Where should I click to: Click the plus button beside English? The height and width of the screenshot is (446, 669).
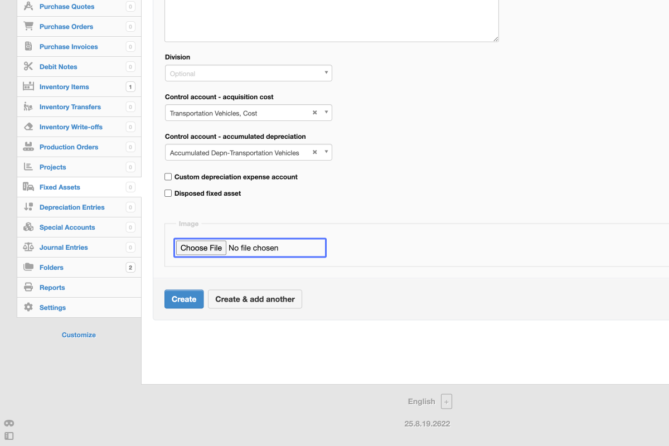(x=447, y=401)
